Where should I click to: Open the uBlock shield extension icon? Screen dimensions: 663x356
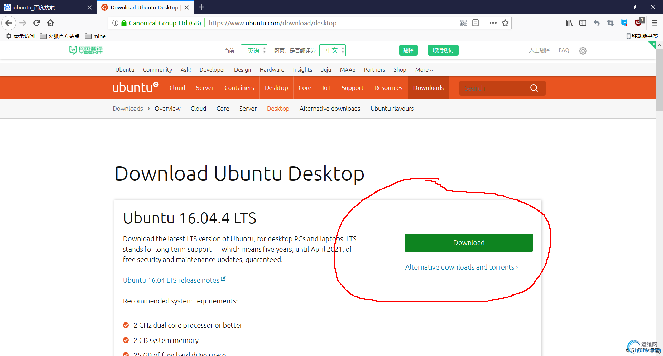639,22
